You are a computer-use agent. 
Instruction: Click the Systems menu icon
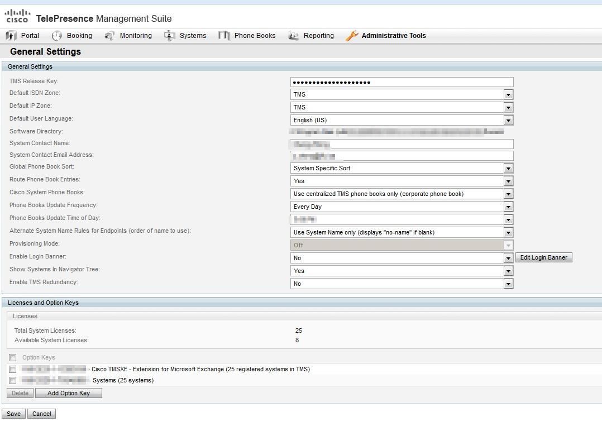169,36
